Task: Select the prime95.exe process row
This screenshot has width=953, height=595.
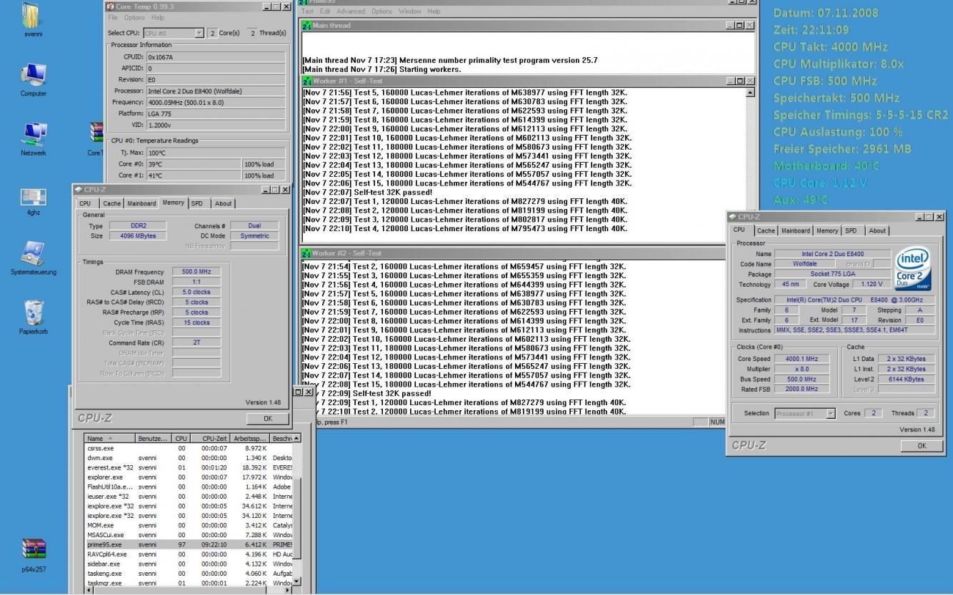Action: click(x=189, y=544)
